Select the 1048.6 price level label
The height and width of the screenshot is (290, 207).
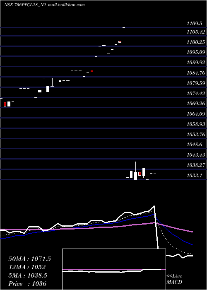[x=194, y=144]
